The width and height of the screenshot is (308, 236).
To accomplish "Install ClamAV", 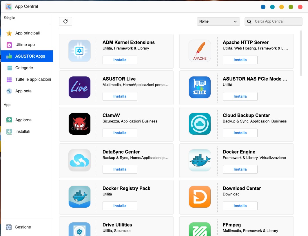I will (120, 133).
